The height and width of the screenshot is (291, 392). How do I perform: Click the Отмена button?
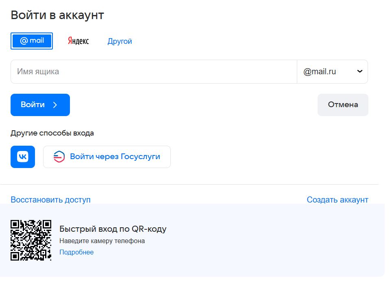pyautogui.click(x=343, y=105)
